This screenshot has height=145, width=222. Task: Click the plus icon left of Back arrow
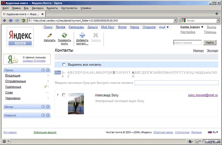(4, 20)
